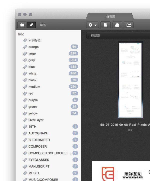Select the yellow tag
Image resolution: width=150 pixels, height=181 pixels.
48,113
